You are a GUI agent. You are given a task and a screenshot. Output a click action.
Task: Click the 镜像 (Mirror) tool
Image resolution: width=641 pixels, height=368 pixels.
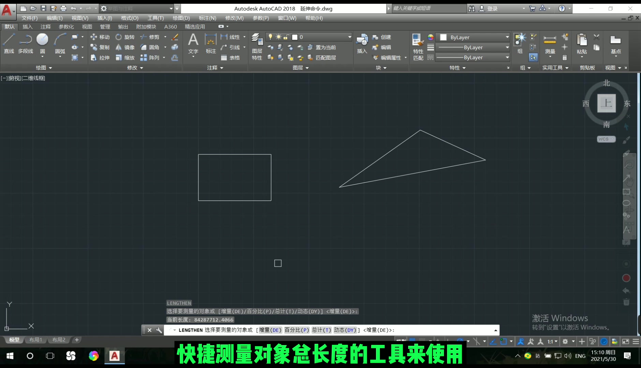coord(125,47)
